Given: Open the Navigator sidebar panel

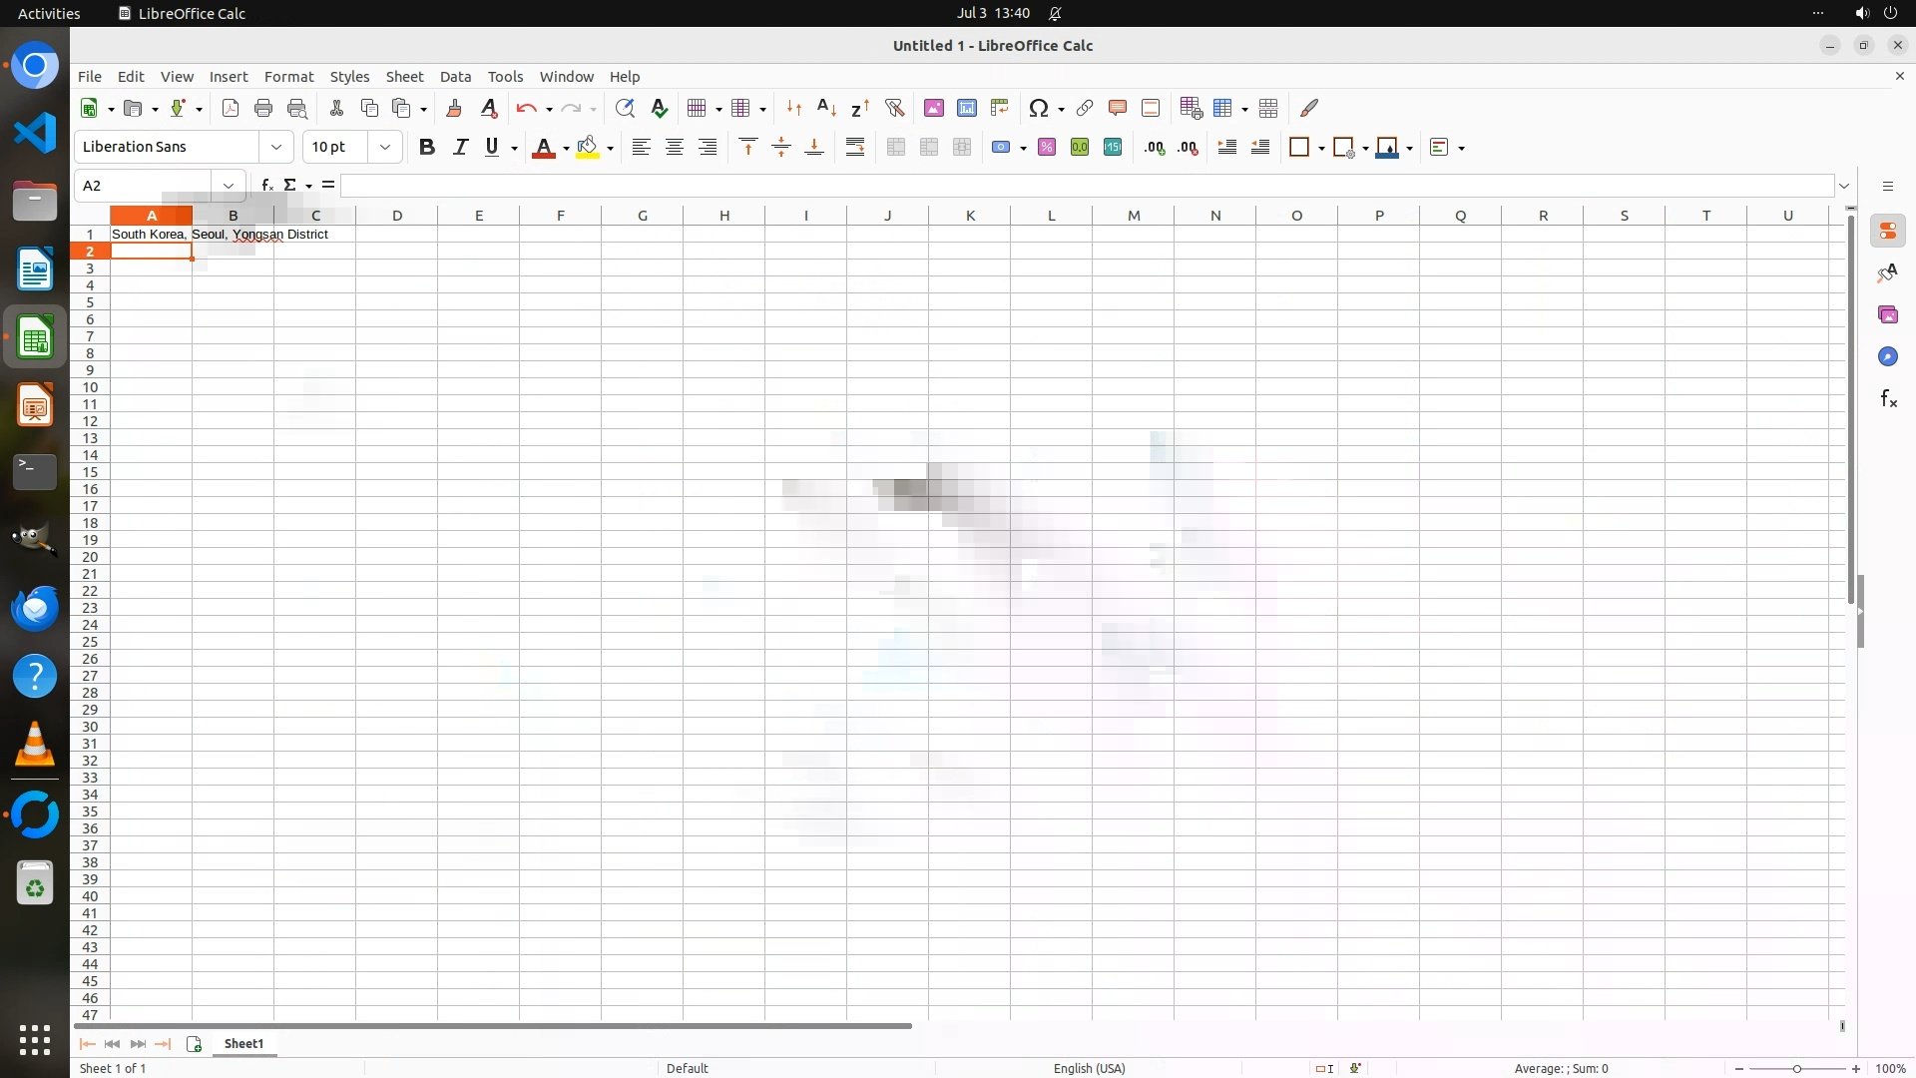Looking at the screenshot, I should pos(1887,357).
